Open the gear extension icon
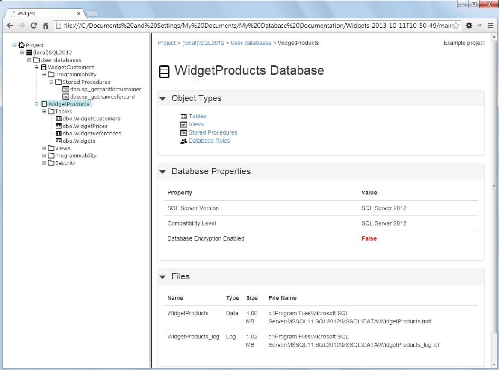This screenshot has height=370, width=499. tap(469, 26)
